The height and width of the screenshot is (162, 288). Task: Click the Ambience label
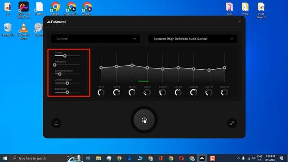point(60,62)
